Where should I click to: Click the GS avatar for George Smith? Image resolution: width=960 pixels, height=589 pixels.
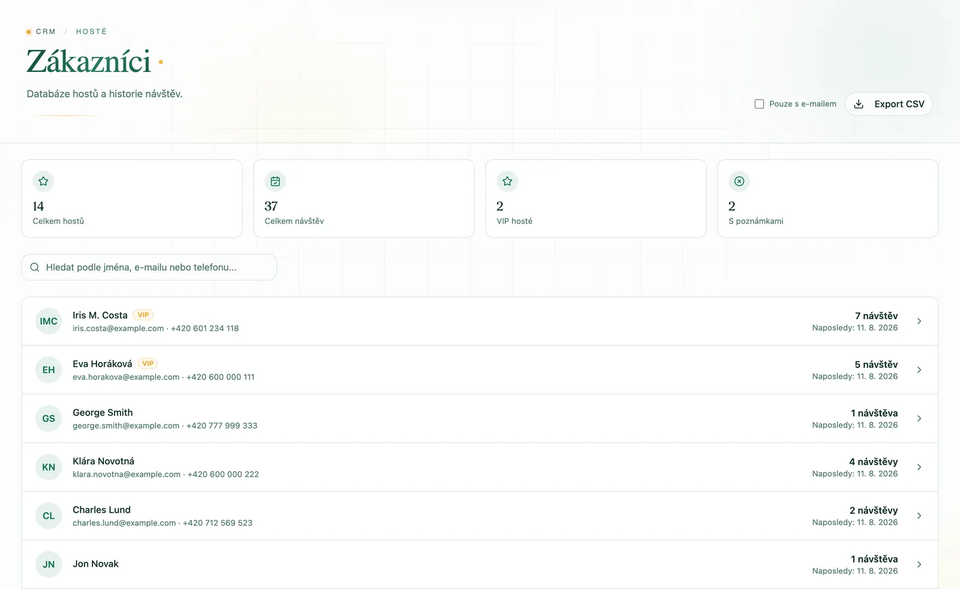click(x=49, y=419)
